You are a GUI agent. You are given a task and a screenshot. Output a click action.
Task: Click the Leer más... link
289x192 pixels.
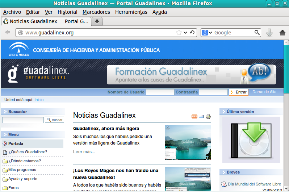pyautogui.click(x=84, y=152)
